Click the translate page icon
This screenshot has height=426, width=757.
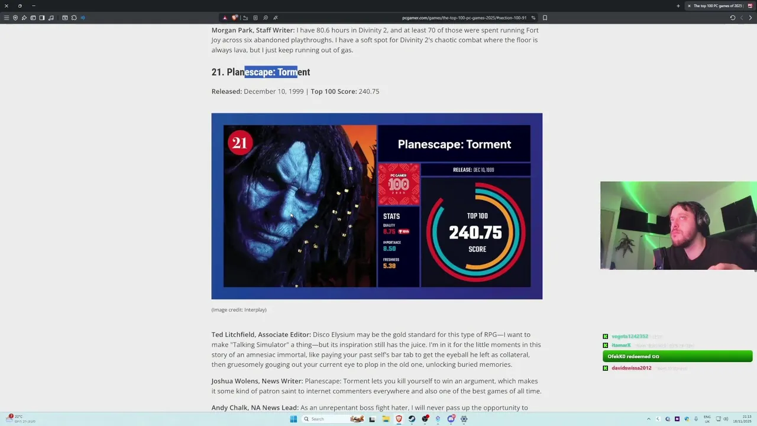(x=276, y=18)
